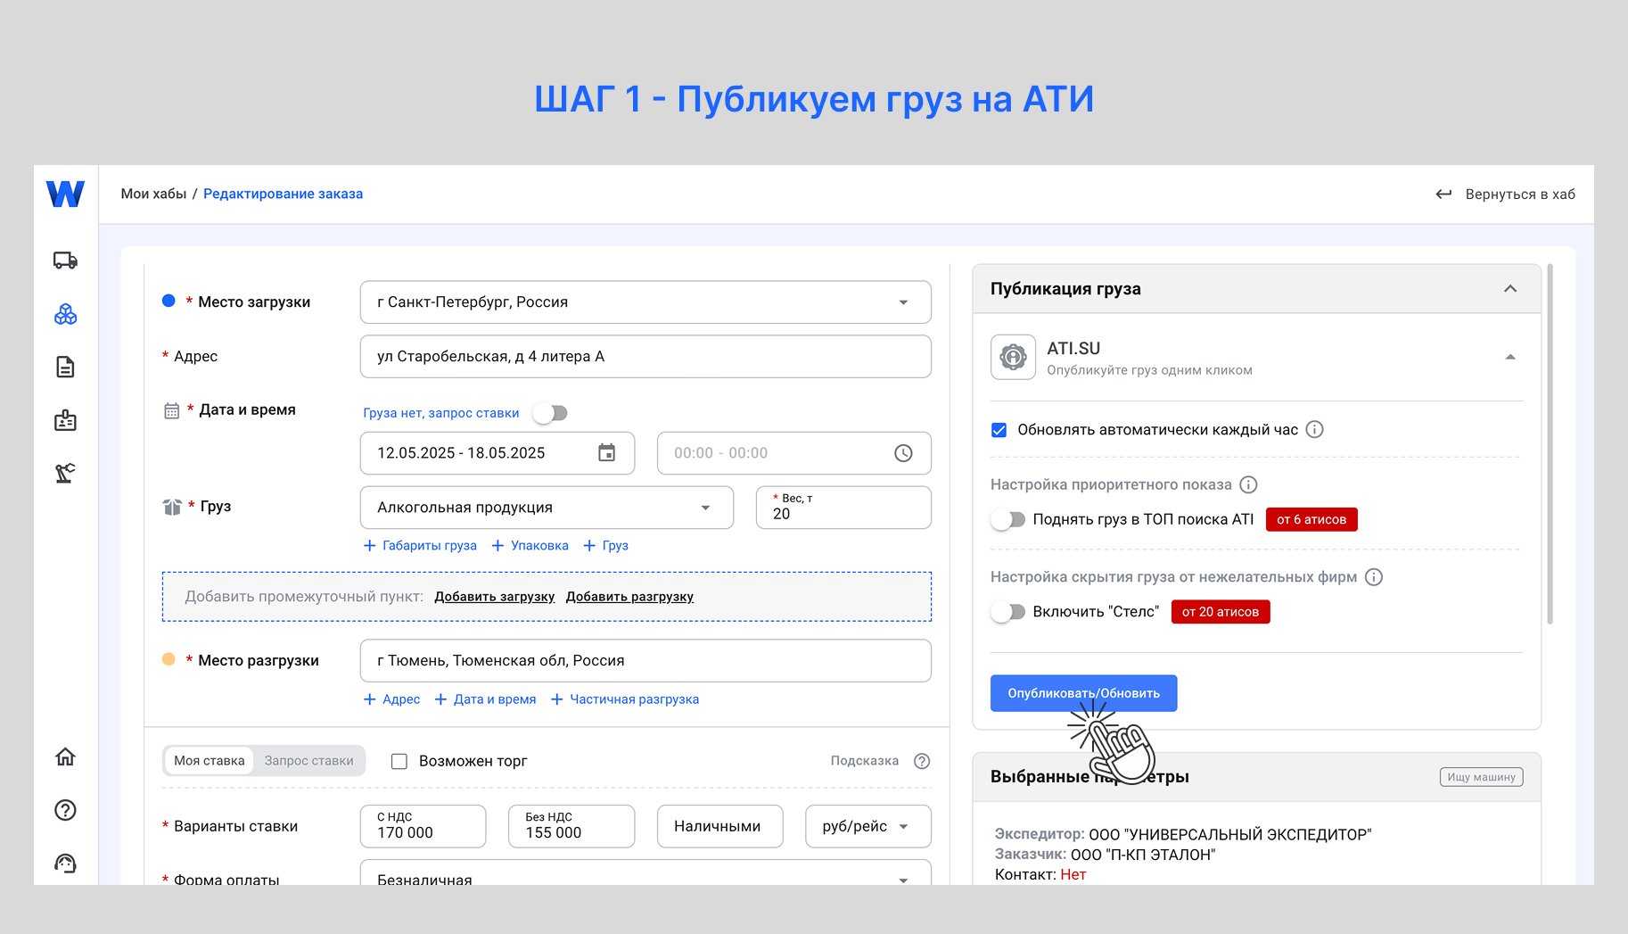Click the back arrow icon next to Вернуться в хаб
1628x934 pixels.
click(1443, 194)
